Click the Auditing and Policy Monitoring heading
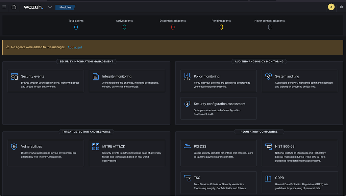The image size is (346, 196). (x=259, y=61)
